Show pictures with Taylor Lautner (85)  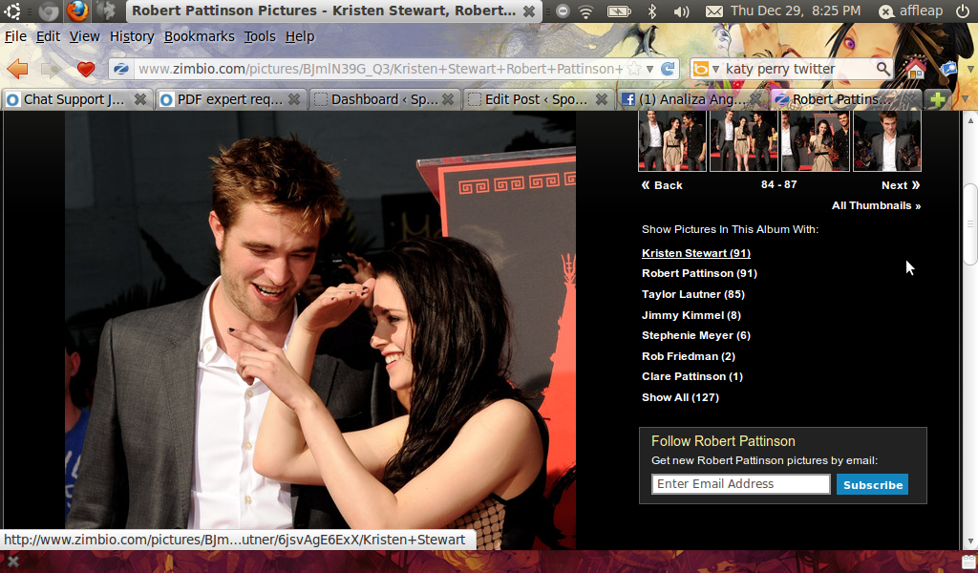pos(693,294)
